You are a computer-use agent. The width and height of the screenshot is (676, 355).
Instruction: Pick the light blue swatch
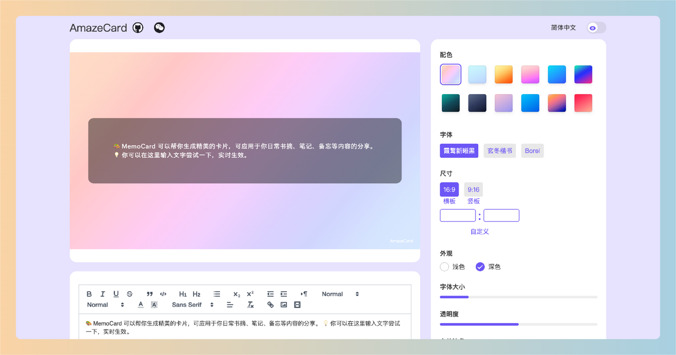[x=477, y=74]
